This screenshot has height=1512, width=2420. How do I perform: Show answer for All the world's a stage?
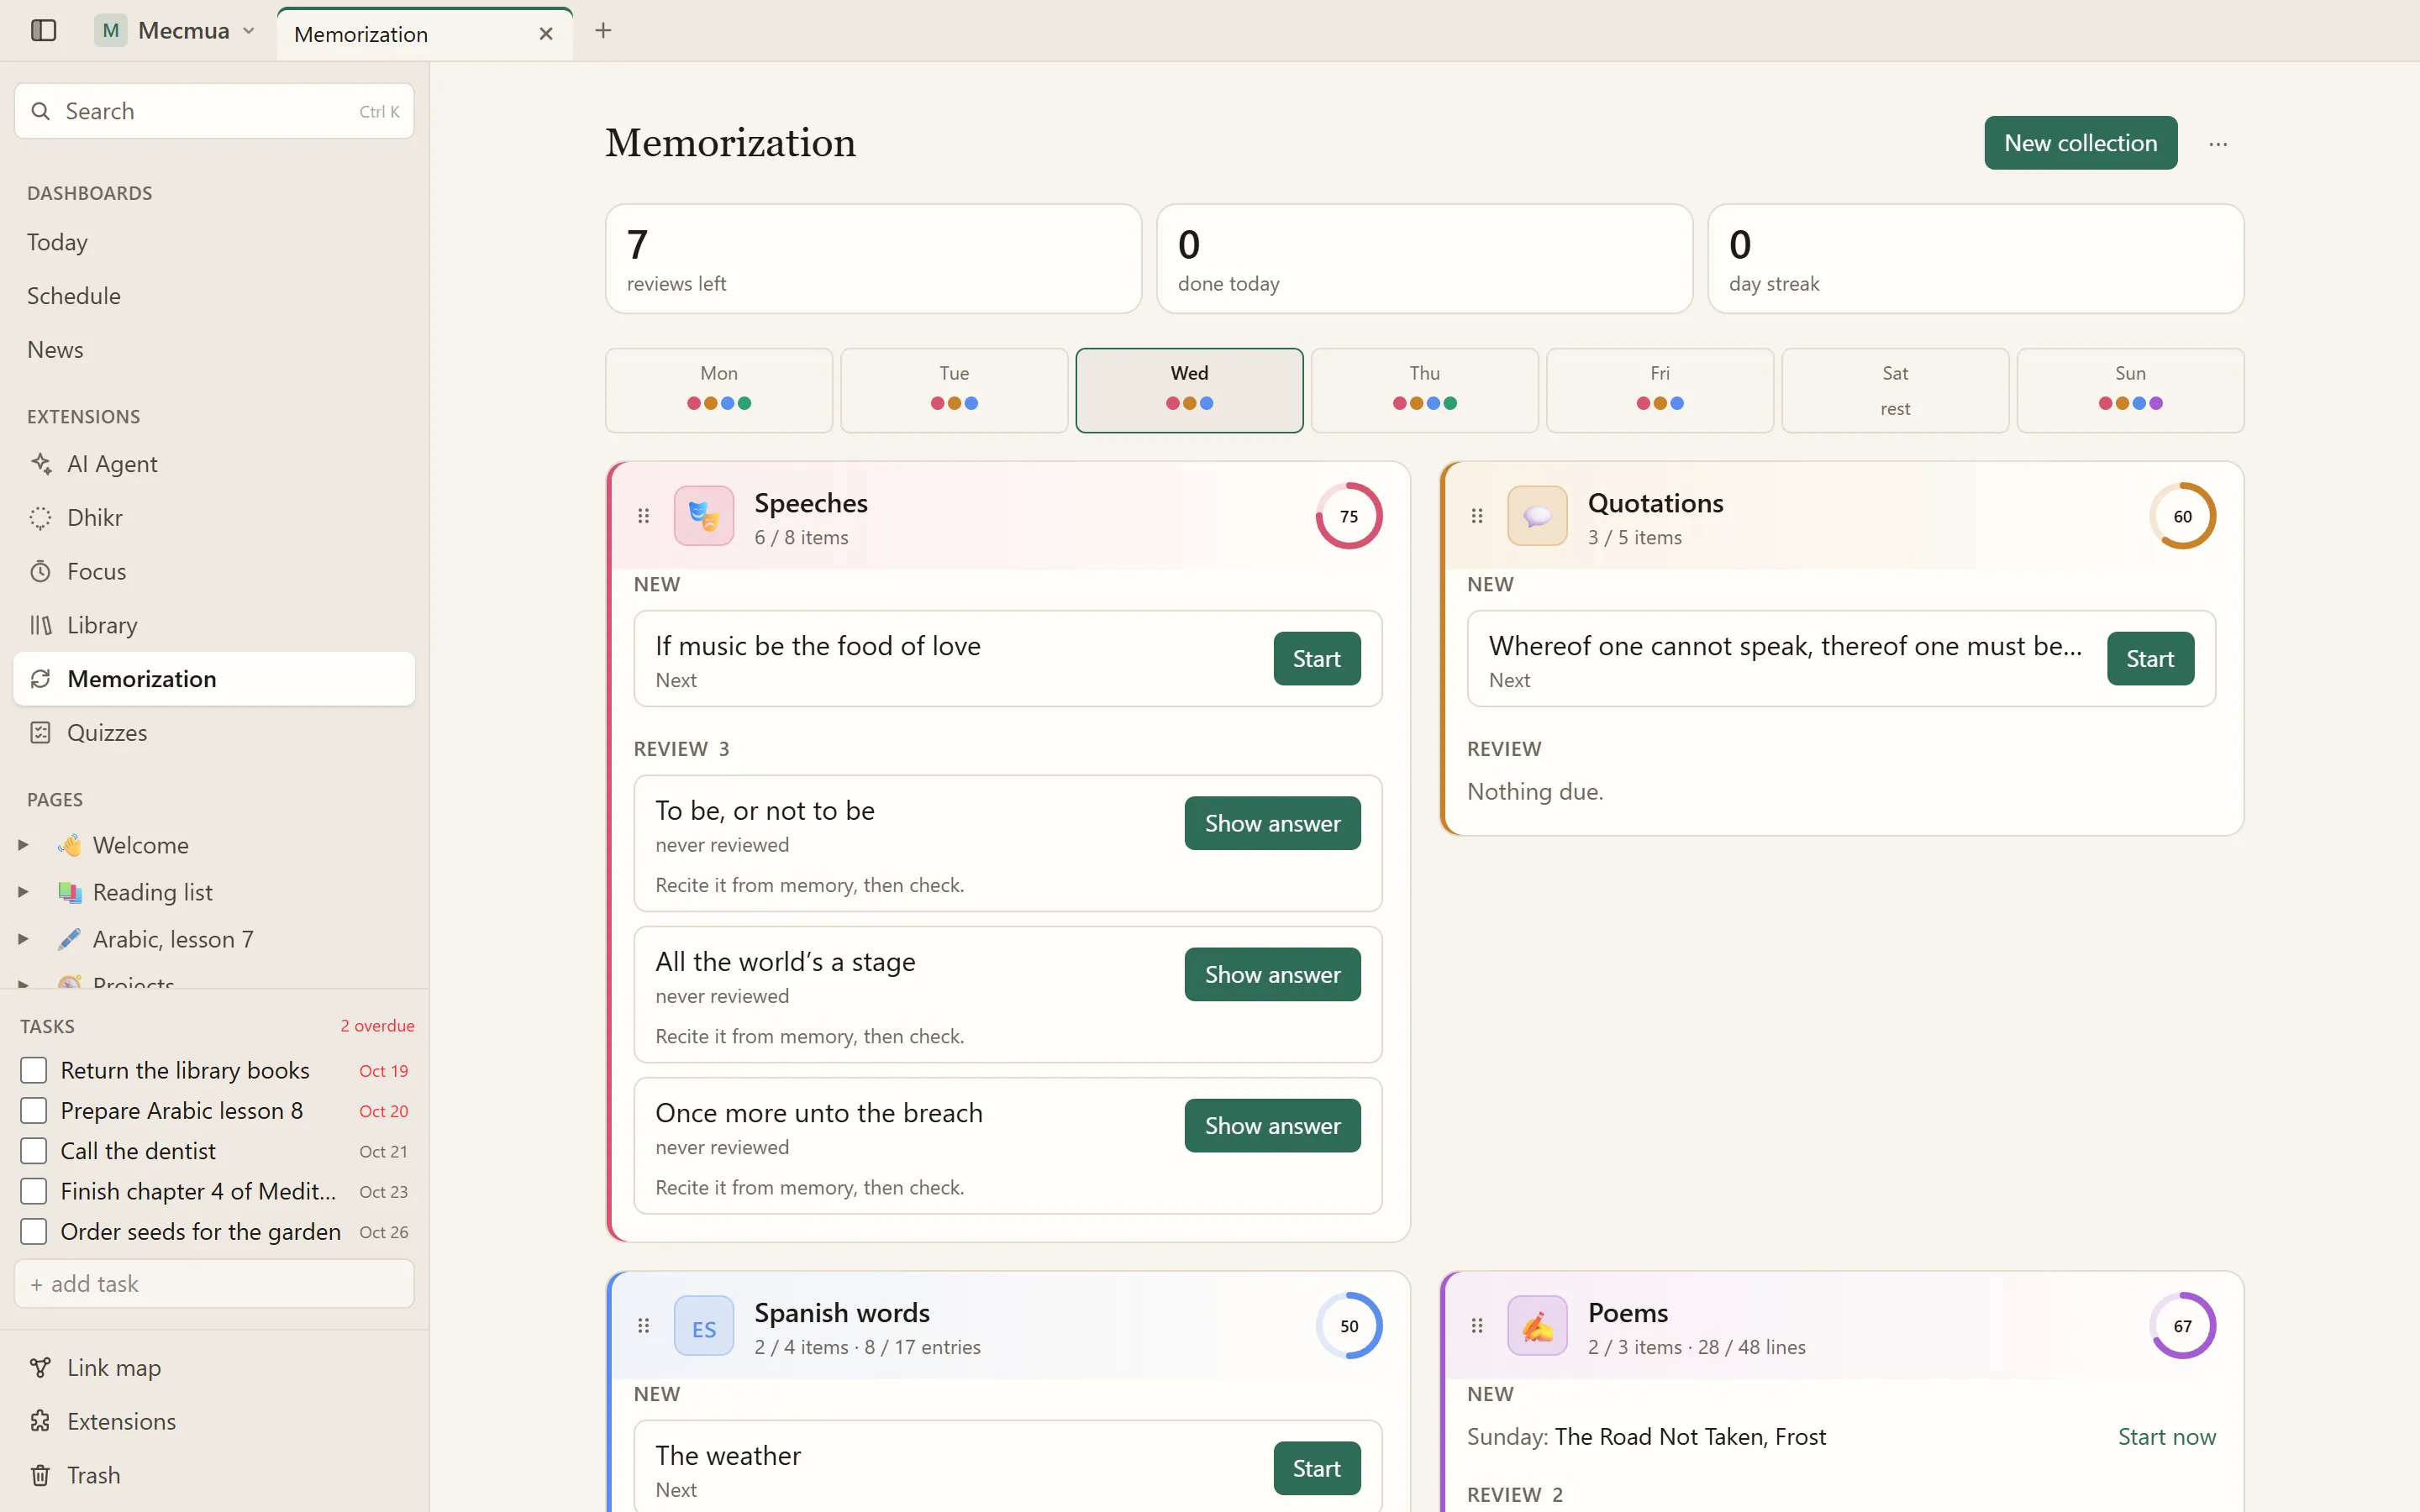pos(1272,974)
